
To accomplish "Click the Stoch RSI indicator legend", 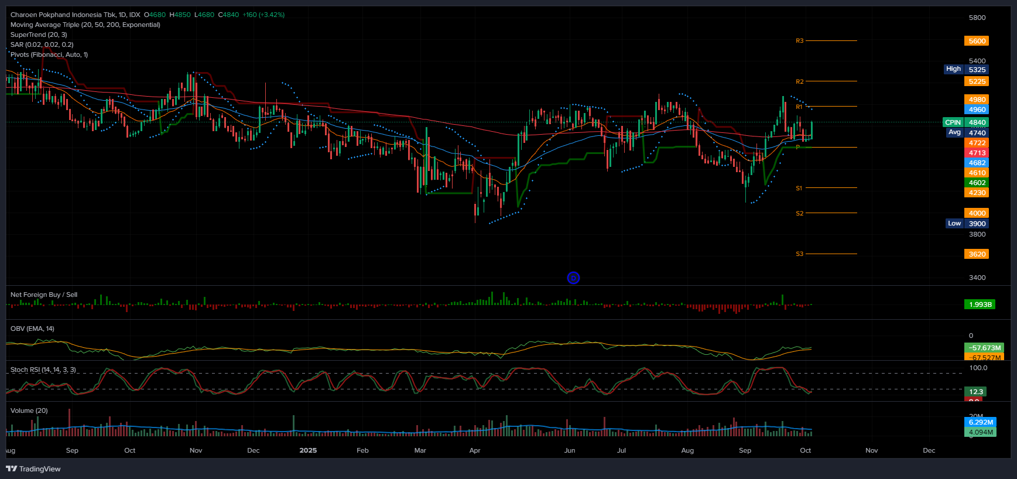I will pos(43,369).
